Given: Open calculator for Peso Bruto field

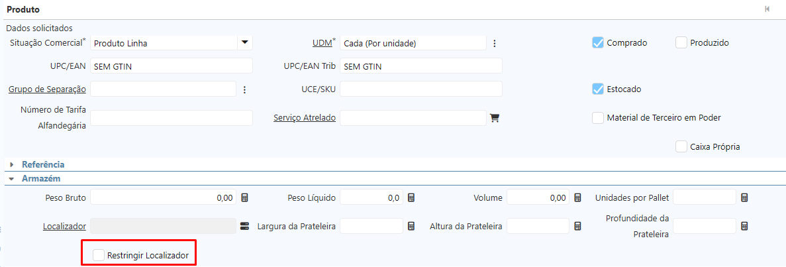Looking at the screenshot, I should (x=244, y=197).
